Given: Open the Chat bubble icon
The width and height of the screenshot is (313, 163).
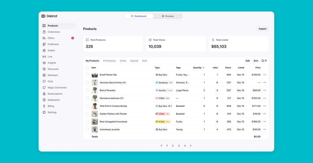Looking at the screenshot, I should coord(44,81).
